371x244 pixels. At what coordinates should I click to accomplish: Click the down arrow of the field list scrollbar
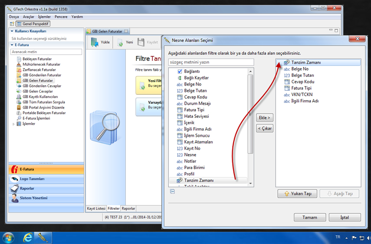point(250,184)
